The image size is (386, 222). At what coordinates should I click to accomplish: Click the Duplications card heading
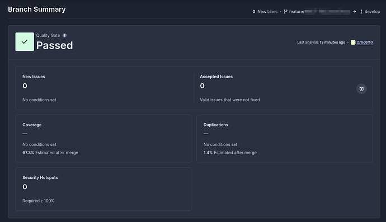pos(215,125)
